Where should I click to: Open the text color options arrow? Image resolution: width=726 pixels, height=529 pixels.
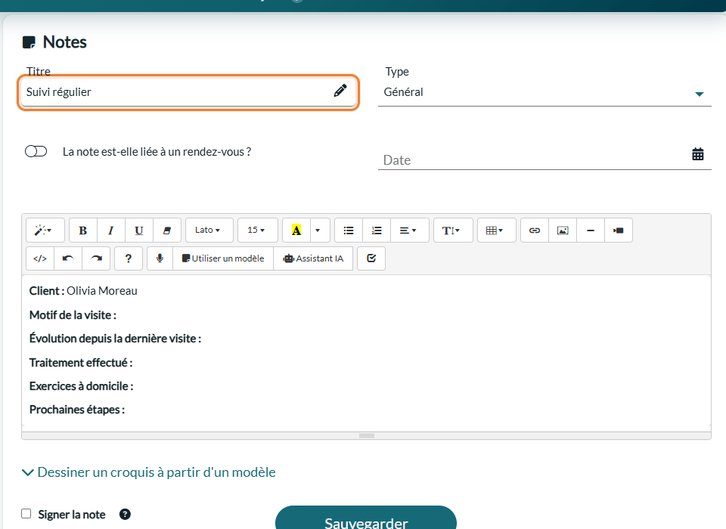318,230
